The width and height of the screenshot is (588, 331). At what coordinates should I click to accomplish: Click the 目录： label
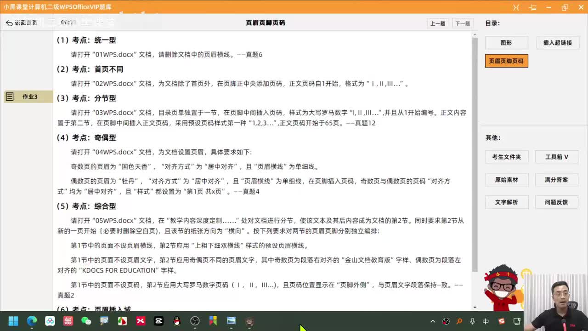click(x=492, y=23)
